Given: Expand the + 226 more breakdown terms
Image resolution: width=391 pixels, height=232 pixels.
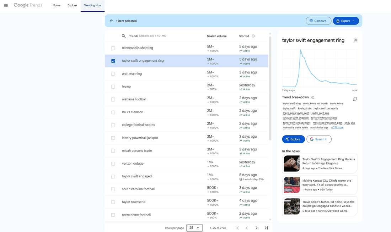Looking at the screenshot, I should tap(337, 127).
